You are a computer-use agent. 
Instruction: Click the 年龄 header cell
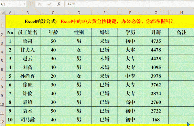(x=53, y=32)
